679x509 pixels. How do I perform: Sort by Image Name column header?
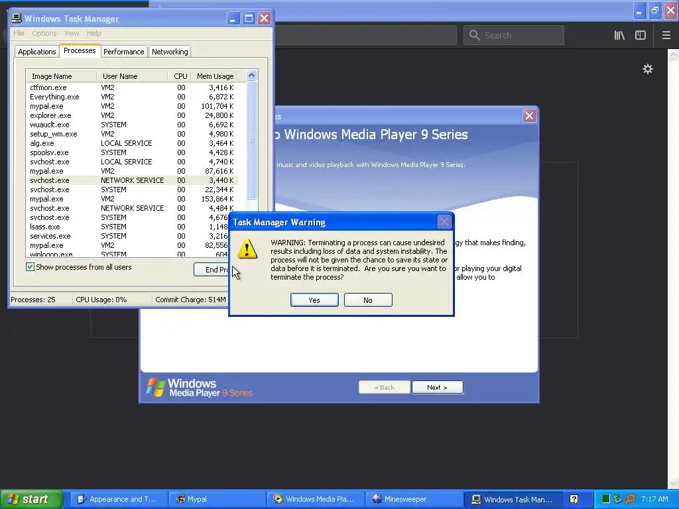pos(61,76)
